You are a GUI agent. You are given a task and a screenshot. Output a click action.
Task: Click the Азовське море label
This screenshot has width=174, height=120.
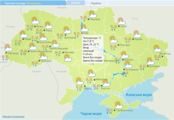pyautogui.click(x=139, y=95)
